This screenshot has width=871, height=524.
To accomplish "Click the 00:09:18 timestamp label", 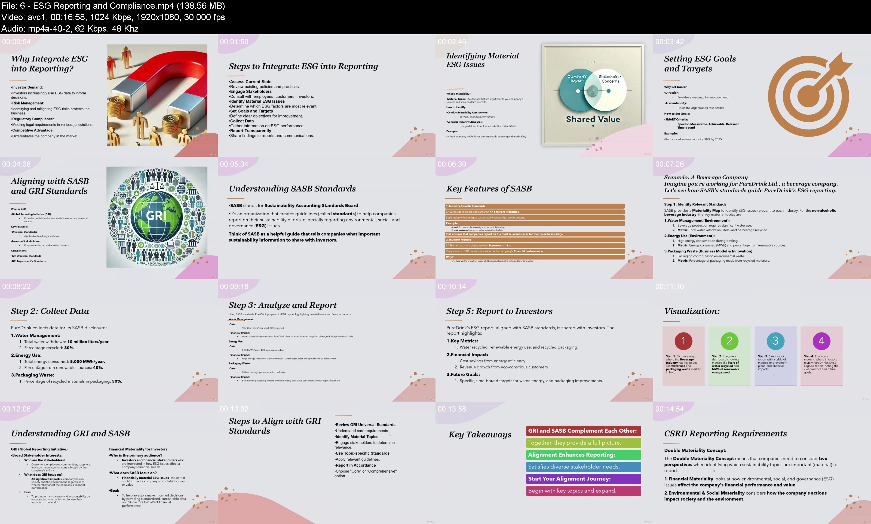I will point(234,287).
